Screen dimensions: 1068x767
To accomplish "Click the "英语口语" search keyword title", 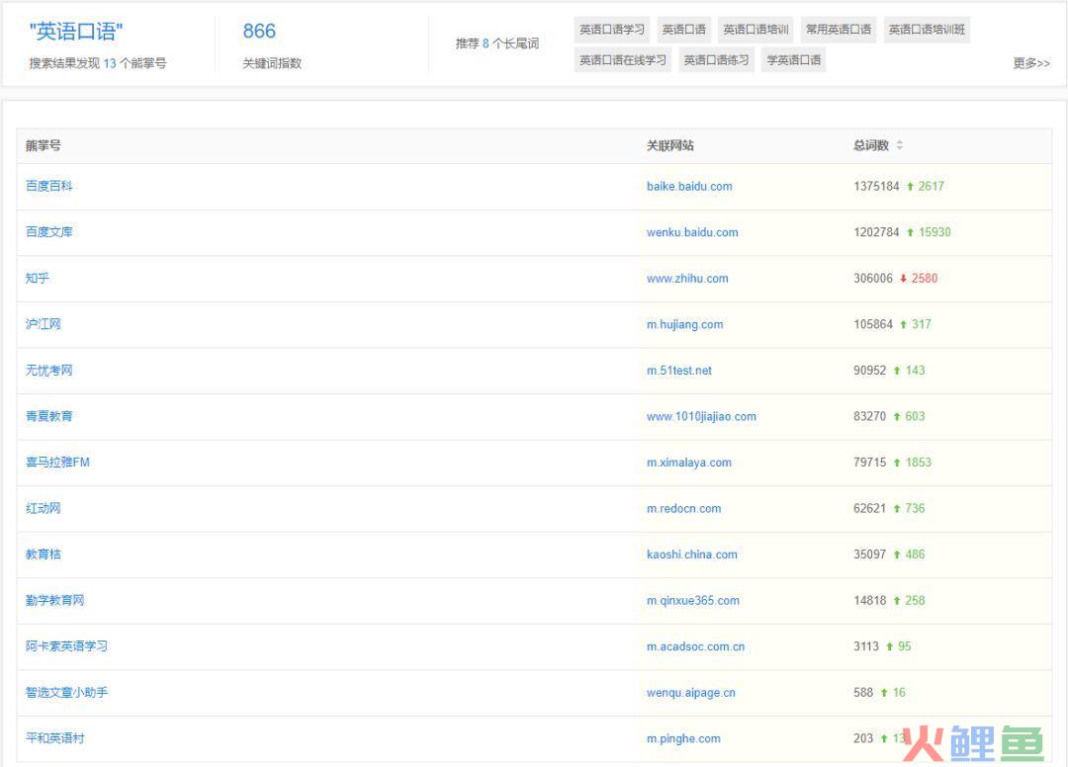I will (x=75, y=32).
